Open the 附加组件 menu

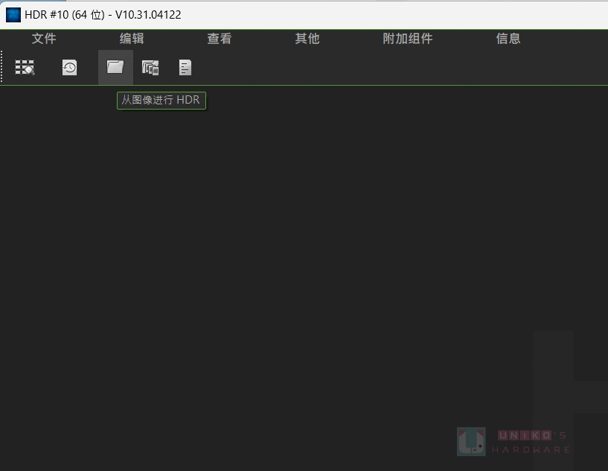(x=407, y=39)
